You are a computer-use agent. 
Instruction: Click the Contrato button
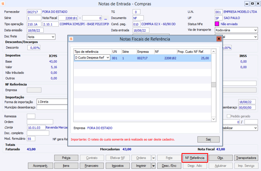tap(92, 158)
